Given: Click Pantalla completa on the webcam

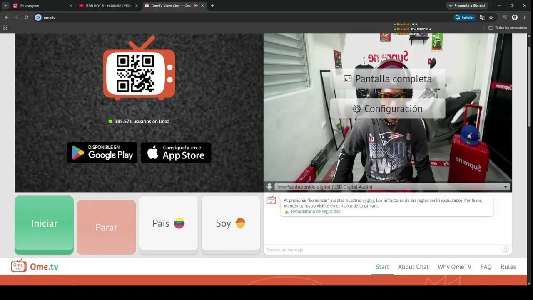Looking at the screenshot, I should coord(388,79).
